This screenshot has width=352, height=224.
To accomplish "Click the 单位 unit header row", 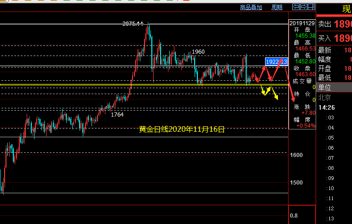I will 334,87.
